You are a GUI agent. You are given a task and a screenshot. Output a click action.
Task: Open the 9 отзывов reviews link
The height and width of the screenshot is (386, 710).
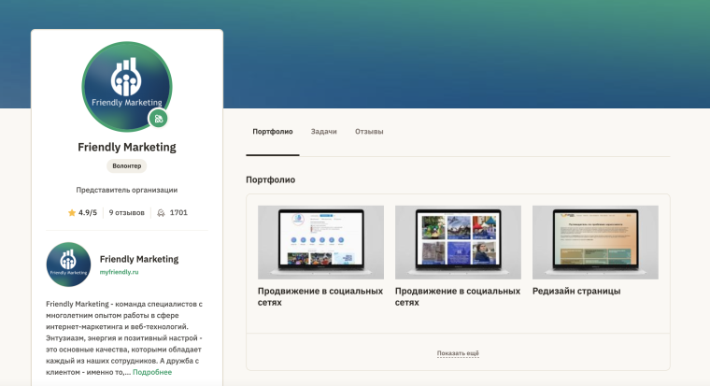[126, 213]
